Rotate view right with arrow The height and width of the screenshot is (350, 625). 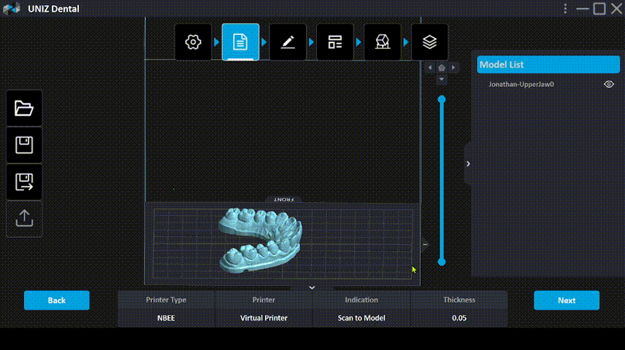click(x=453, y=68)
